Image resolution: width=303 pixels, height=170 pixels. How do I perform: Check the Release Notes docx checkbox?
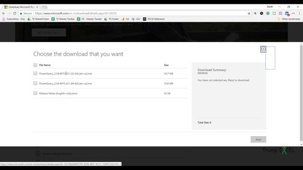coord(35,93)
